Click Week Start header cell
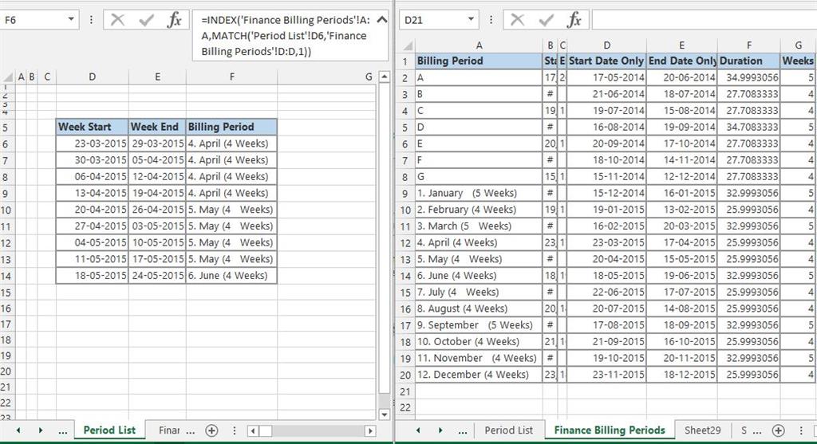 click(x=93, y=127)
